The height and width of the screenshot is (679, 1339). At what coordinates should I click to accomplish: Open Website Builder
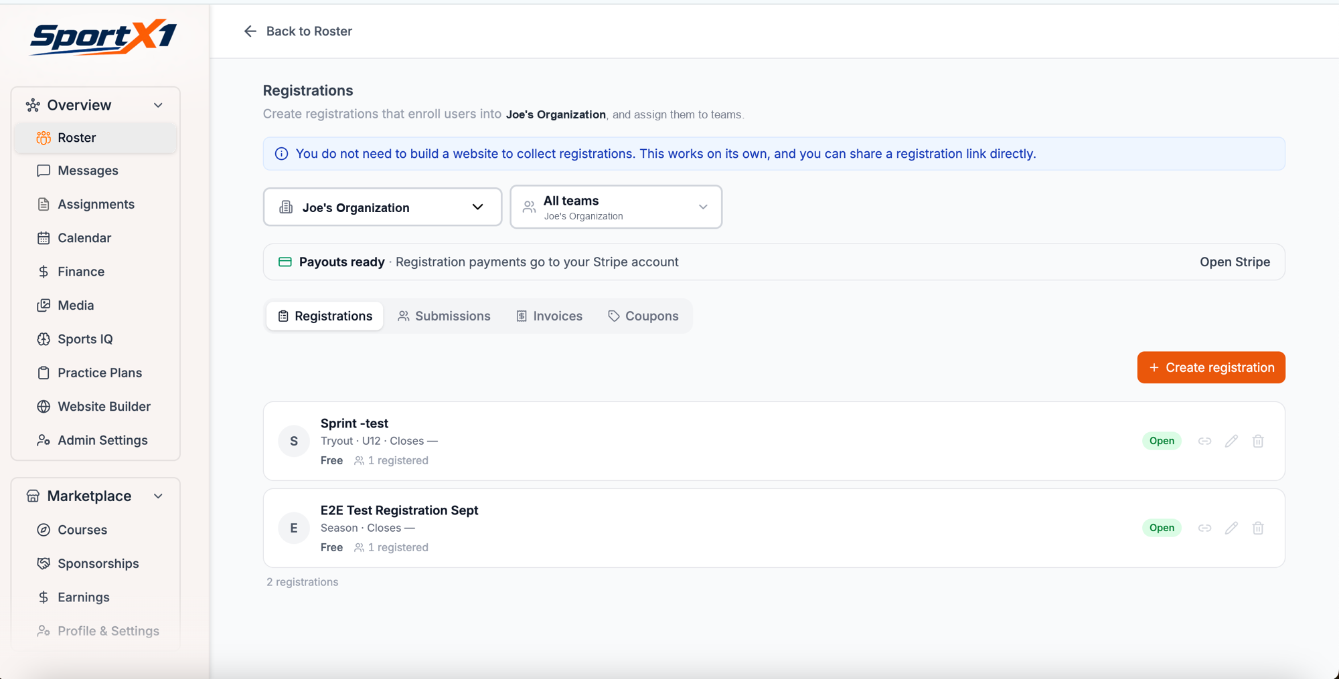coord(96,406)
